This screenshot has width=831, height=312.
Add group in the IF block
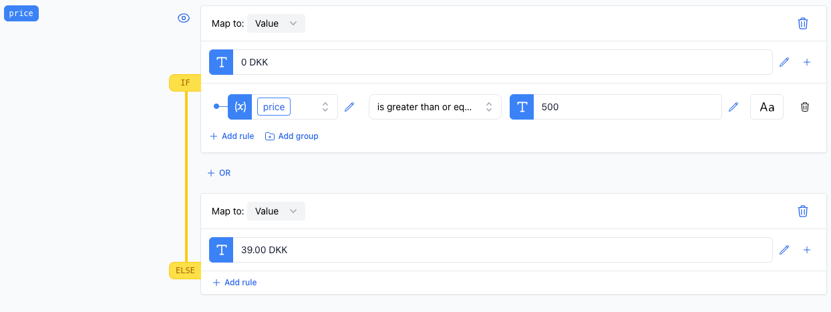292,136
